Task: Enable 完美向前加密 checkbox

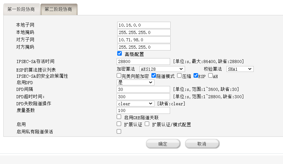Action: tap(119, 75)
